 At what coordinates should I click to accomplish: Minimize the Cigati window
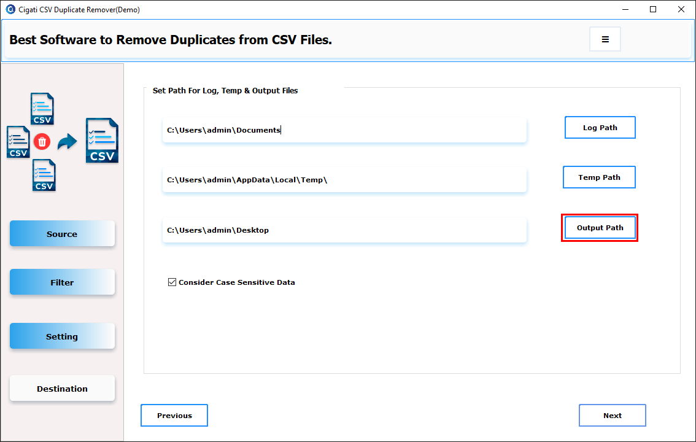(x=625, y=9)
